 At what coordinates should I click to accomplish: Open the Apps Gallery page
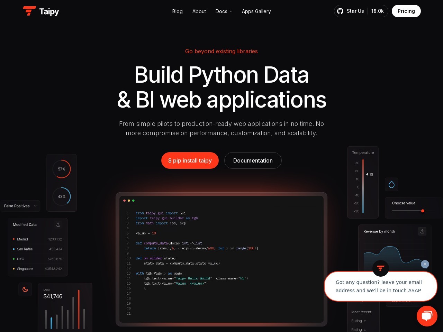pos(256,11)
